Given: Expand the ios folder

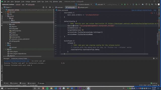Looking at the screenshot, I should [x=6, y=43].
